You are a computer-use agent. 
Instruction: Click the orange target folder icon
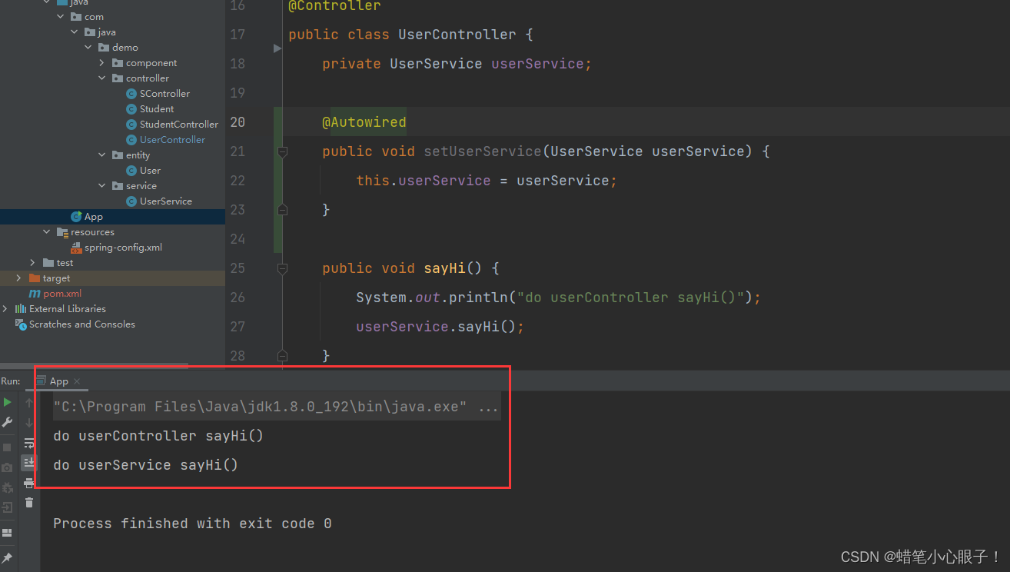tap(35, 278)
